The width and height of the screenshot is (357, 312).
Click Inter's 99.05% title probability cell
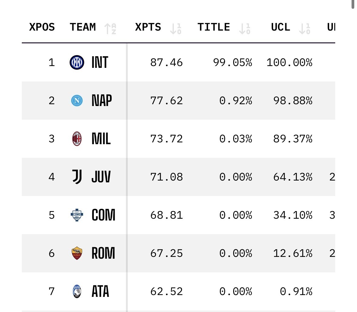(233, 63)
